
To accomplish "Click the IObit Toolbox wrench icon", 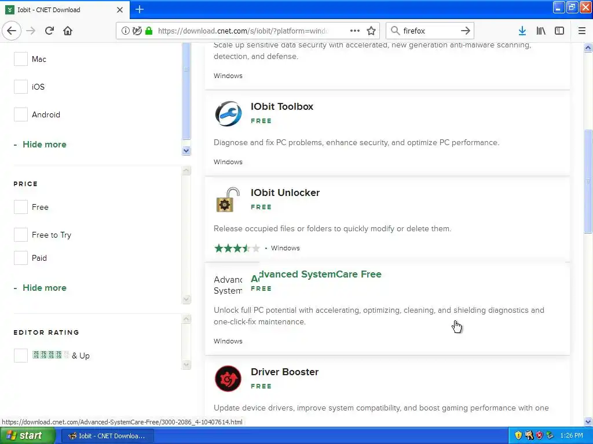I will click(228, 114).
